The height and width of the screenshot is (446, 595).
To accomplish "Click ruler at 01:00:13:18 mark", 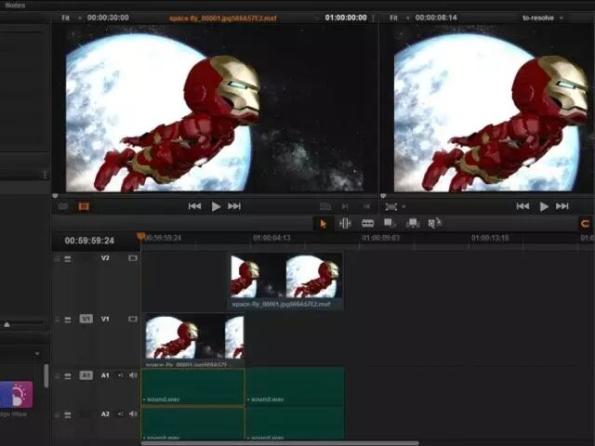I will coord(490,238).
